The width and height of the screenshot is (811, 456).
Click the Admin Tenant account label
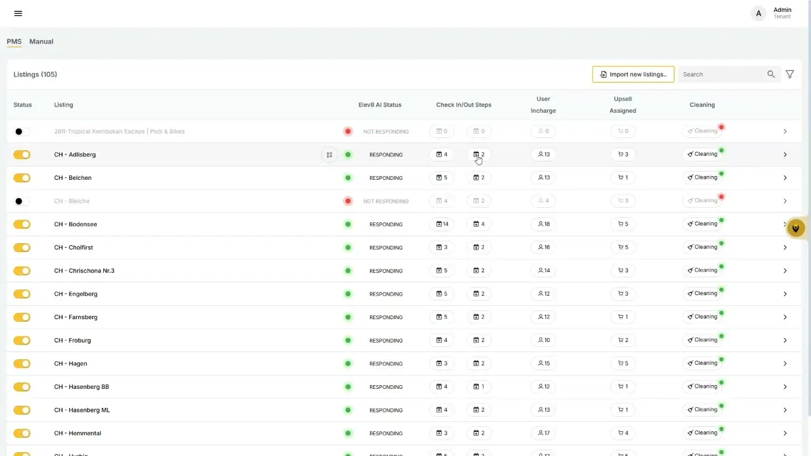[x=782, y=13]
